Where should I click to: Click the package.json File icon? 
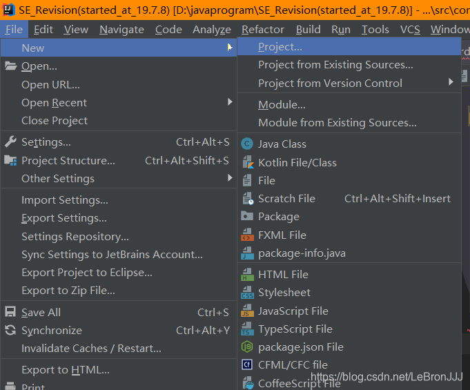click(247, 347)
